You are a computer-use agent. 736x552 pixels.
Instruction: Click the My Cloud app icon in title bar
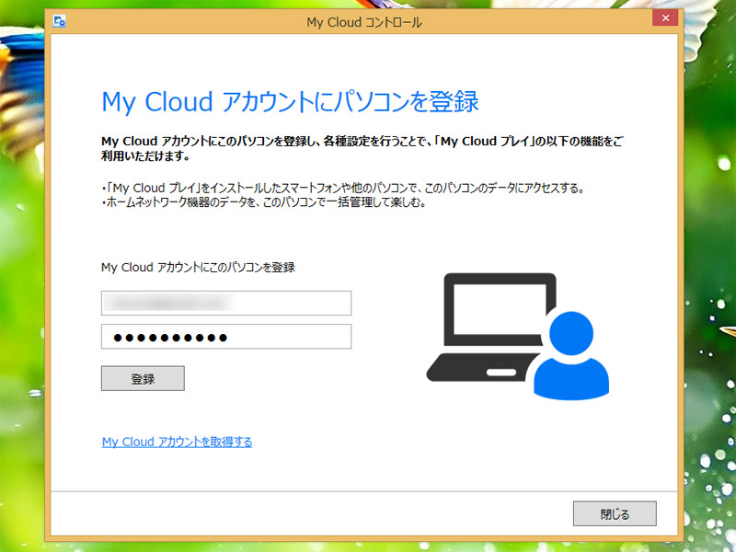tap(60, 21)
